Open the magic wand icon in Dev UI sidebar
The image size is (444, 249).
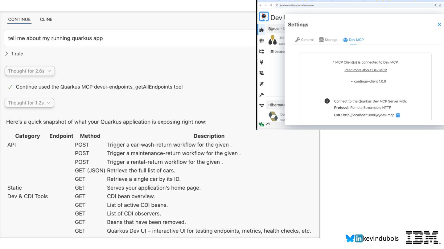pos(261,84)
